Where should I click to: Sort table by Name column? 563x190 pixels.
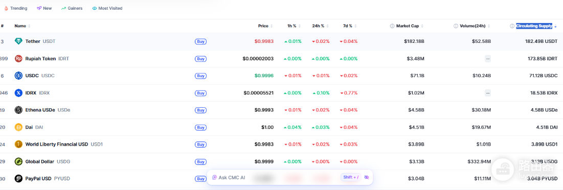[22, 26]
